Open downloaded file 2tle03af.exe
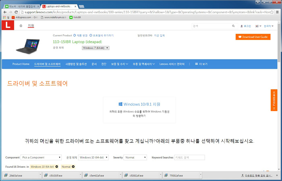This screenshot has height=181, width=282. [x=21, y=175]
